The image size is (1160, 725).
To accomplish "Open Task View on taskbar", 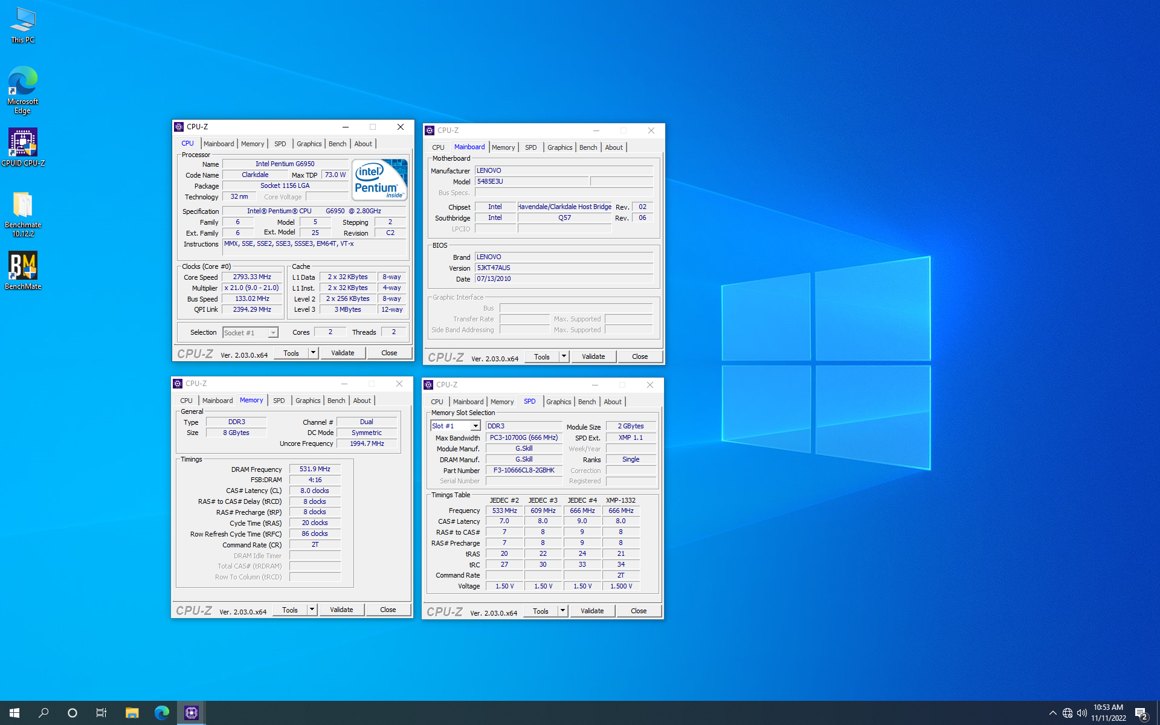I will click(x=101, y=713).
